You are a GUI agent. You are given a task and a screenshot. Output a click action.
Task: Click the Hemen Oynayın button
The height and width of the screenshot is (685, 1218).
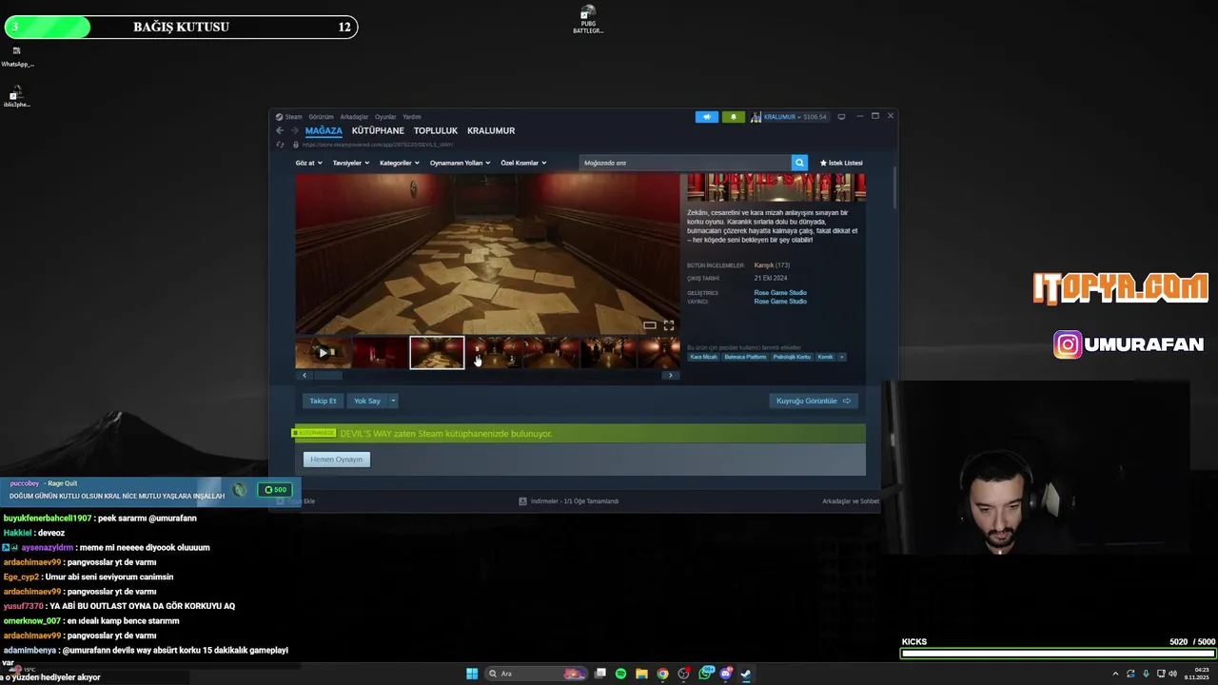[x=337, y=460]
